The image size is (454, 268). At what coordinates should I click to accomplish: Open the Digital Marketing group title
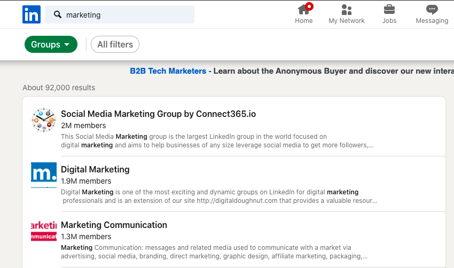[95, 169]
